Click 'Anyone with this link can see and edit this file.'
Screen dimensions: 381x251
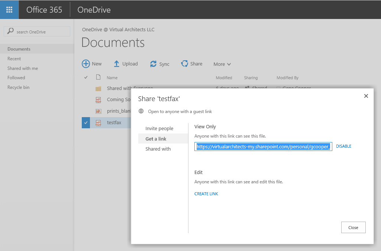point(239,182)
